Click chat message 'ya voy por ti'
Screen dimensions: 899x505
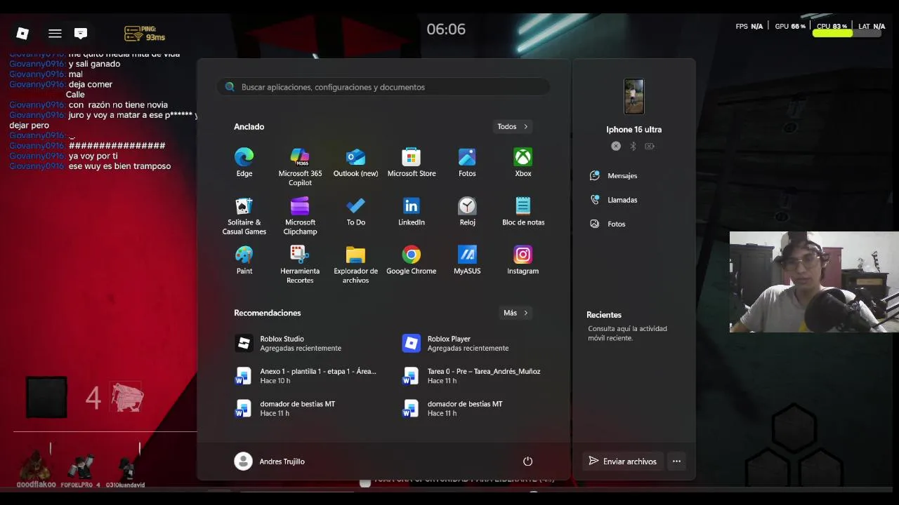(x=93, y=156)
